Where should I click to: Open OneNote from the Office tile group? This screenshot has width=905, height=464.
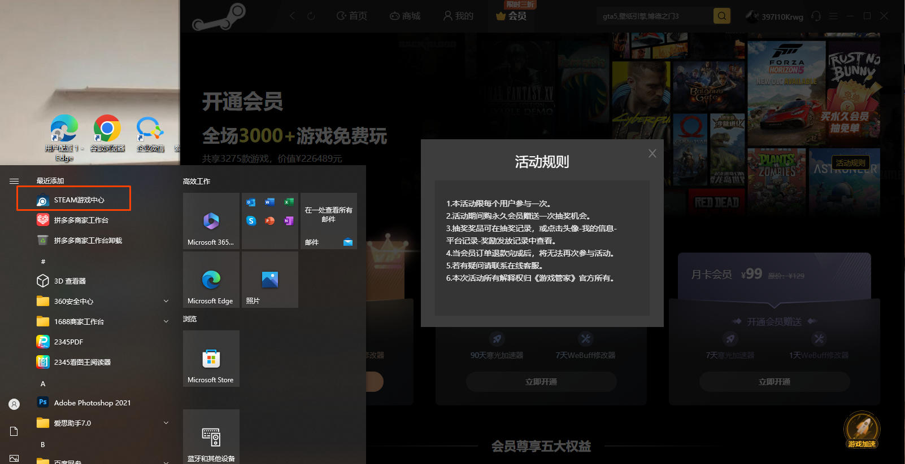pyautogui.click(x=288, y=221)
